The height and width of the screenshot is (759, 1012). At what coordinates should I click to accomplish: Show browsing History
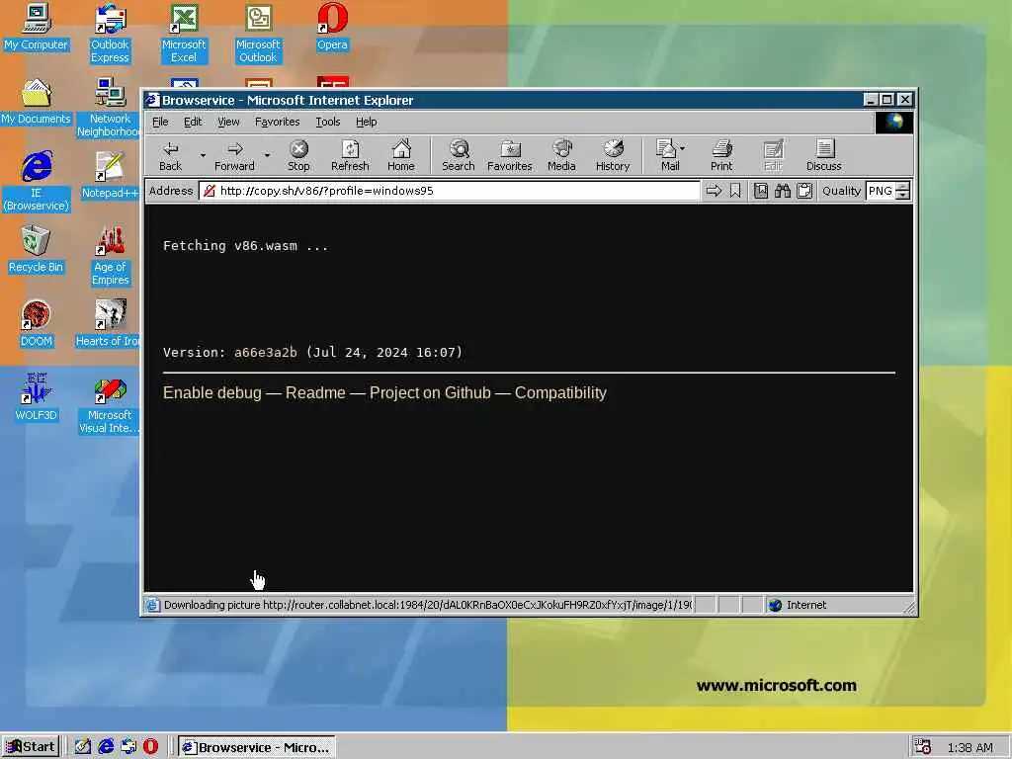coord(613,155)
